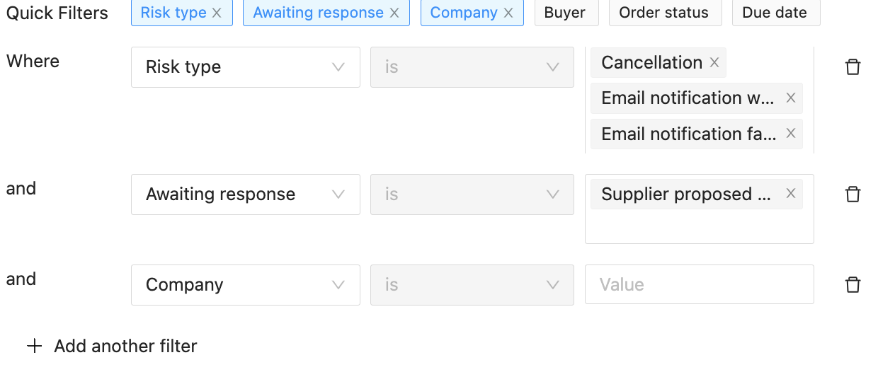Remove Company quick filter chip

508,13
